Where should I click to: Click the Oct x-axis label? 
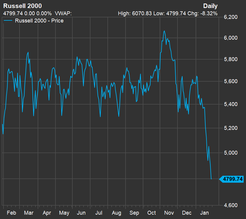pos(151,213)
